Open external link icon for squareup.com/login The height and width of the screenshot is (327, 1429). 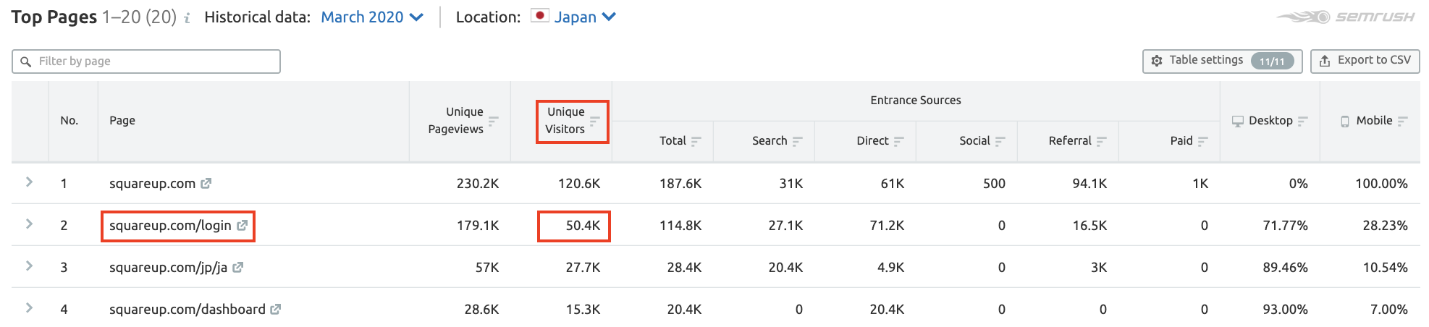tap(243, 226)
